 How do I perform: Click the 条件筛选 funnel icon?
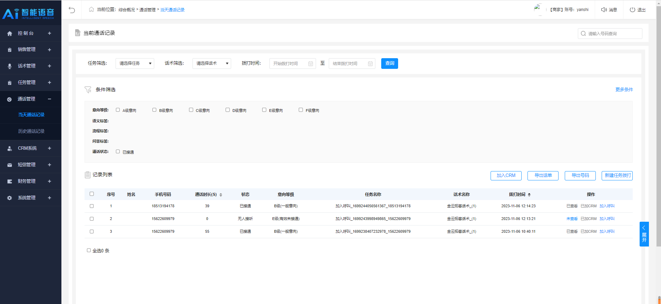coord(88,90)
